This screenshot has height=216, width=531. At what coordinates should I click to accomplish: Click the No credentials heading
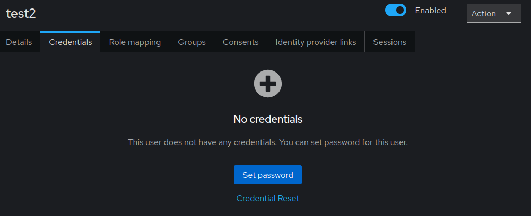click(x=267, y=119)
